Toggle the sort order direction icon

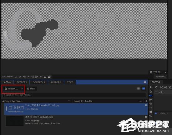[x=145, y=101]
